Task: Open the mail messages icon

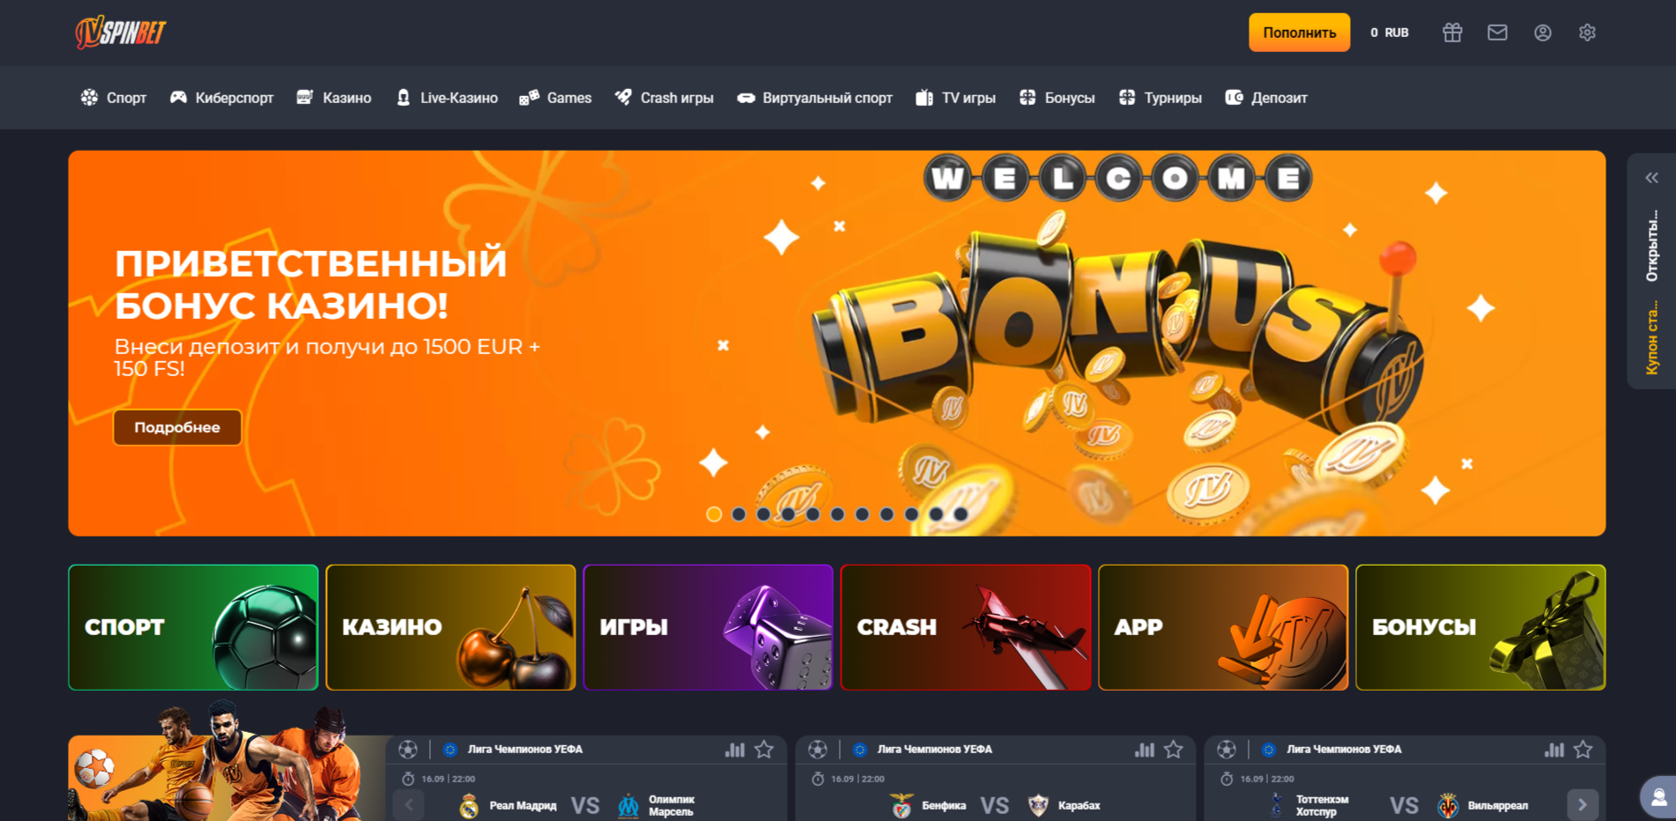Action: [x=1497, y=33]
